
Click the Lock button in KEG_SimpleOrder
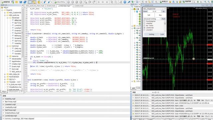tap(162, 34)
